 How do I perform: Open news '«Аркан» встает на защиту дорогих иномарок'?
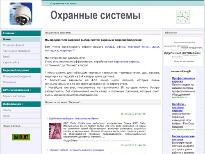(76, 150)
